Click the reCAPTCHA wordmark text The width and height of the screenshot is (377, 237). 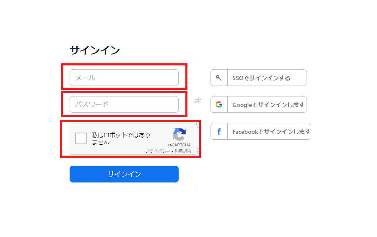click(179, 145)
